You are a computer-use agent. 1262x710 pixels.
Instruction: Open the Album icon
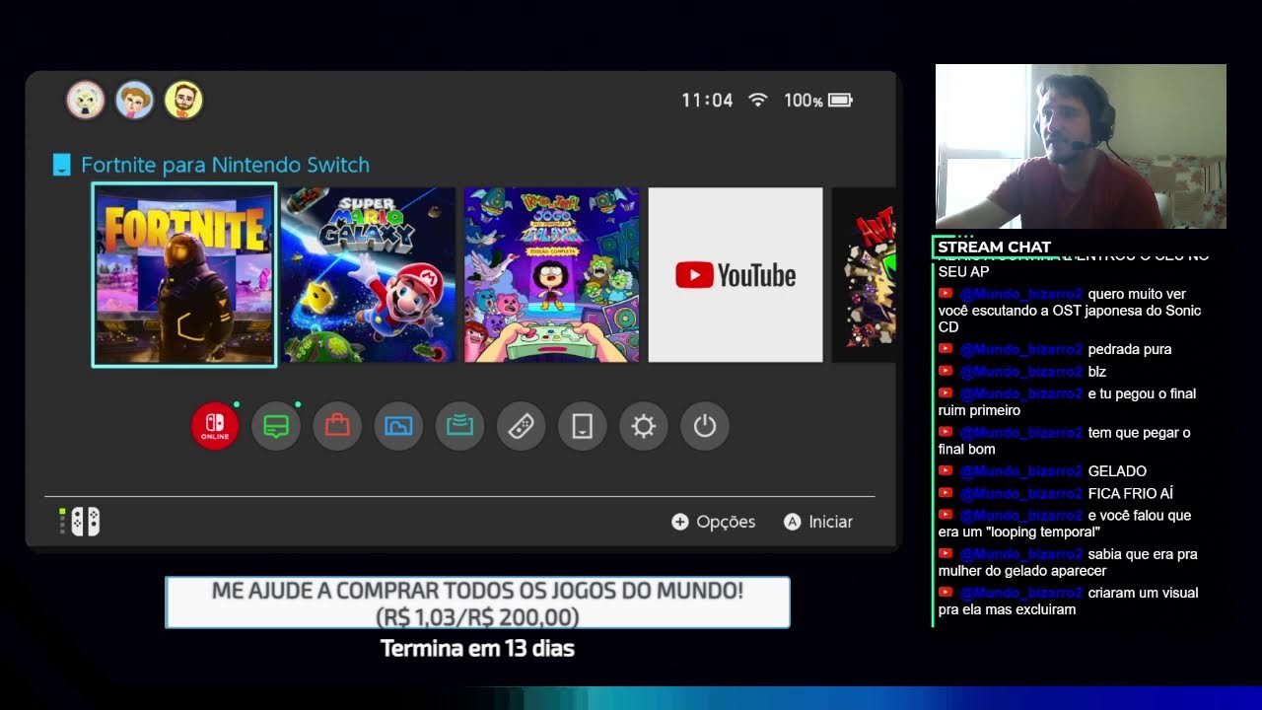click(x=398, y=426)
